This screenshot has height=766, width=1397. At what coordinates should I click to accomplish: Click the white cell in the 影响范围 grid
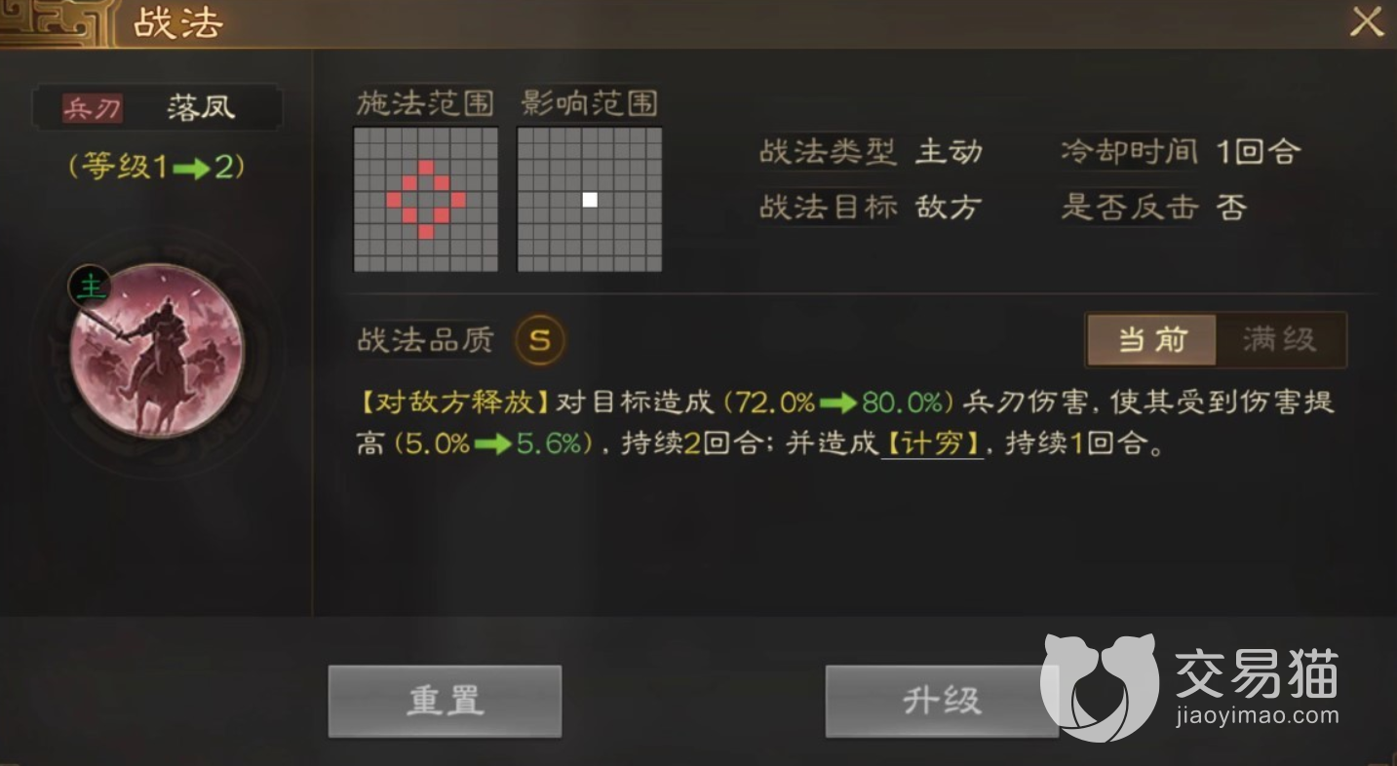tap(590, 200)
